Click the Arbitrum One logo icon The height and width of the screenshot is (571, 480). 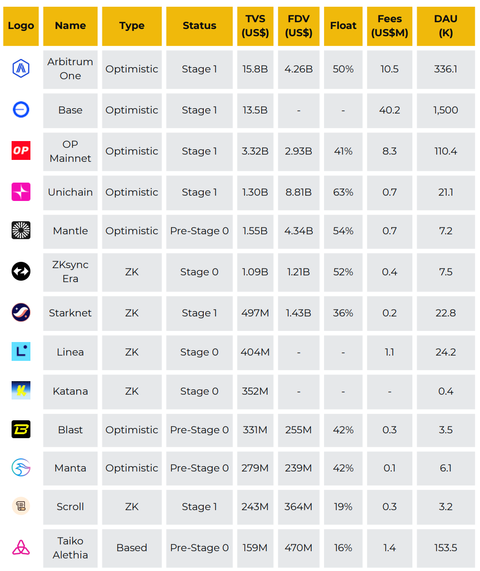click(21, 69)
